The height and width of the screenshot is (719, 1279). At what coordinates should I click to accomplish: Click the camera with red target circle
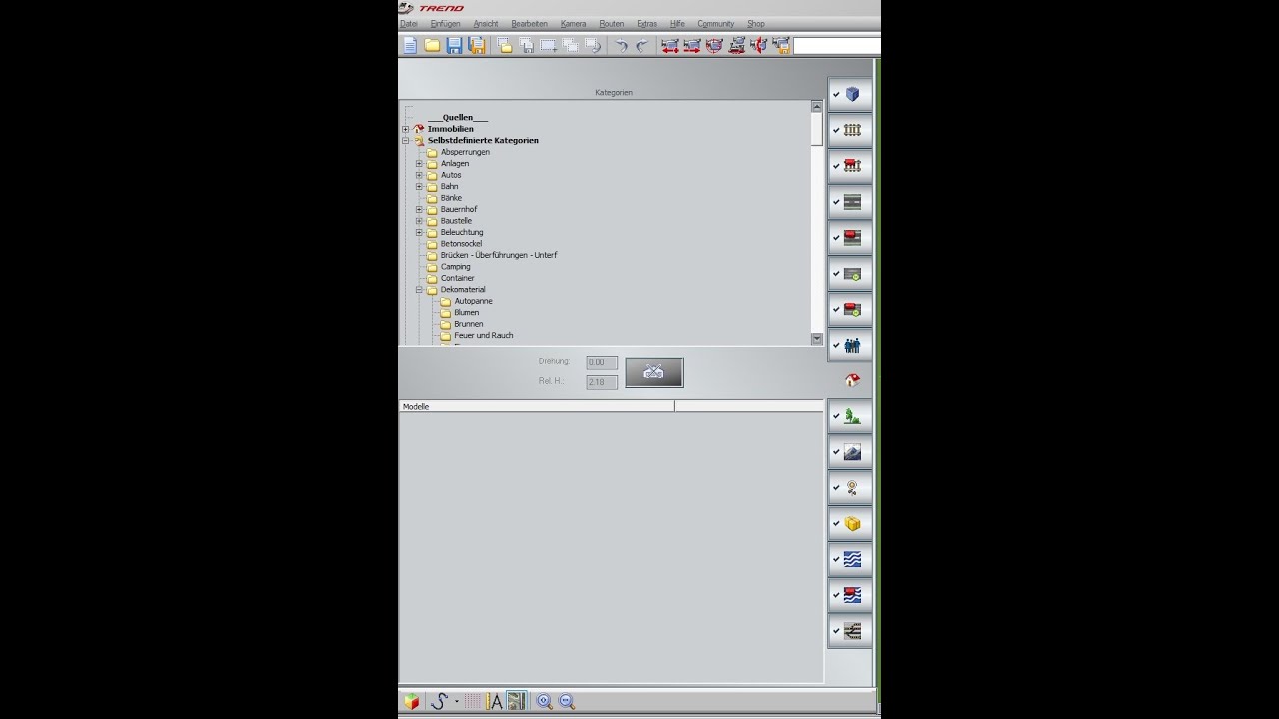click(x=714, y=45)
